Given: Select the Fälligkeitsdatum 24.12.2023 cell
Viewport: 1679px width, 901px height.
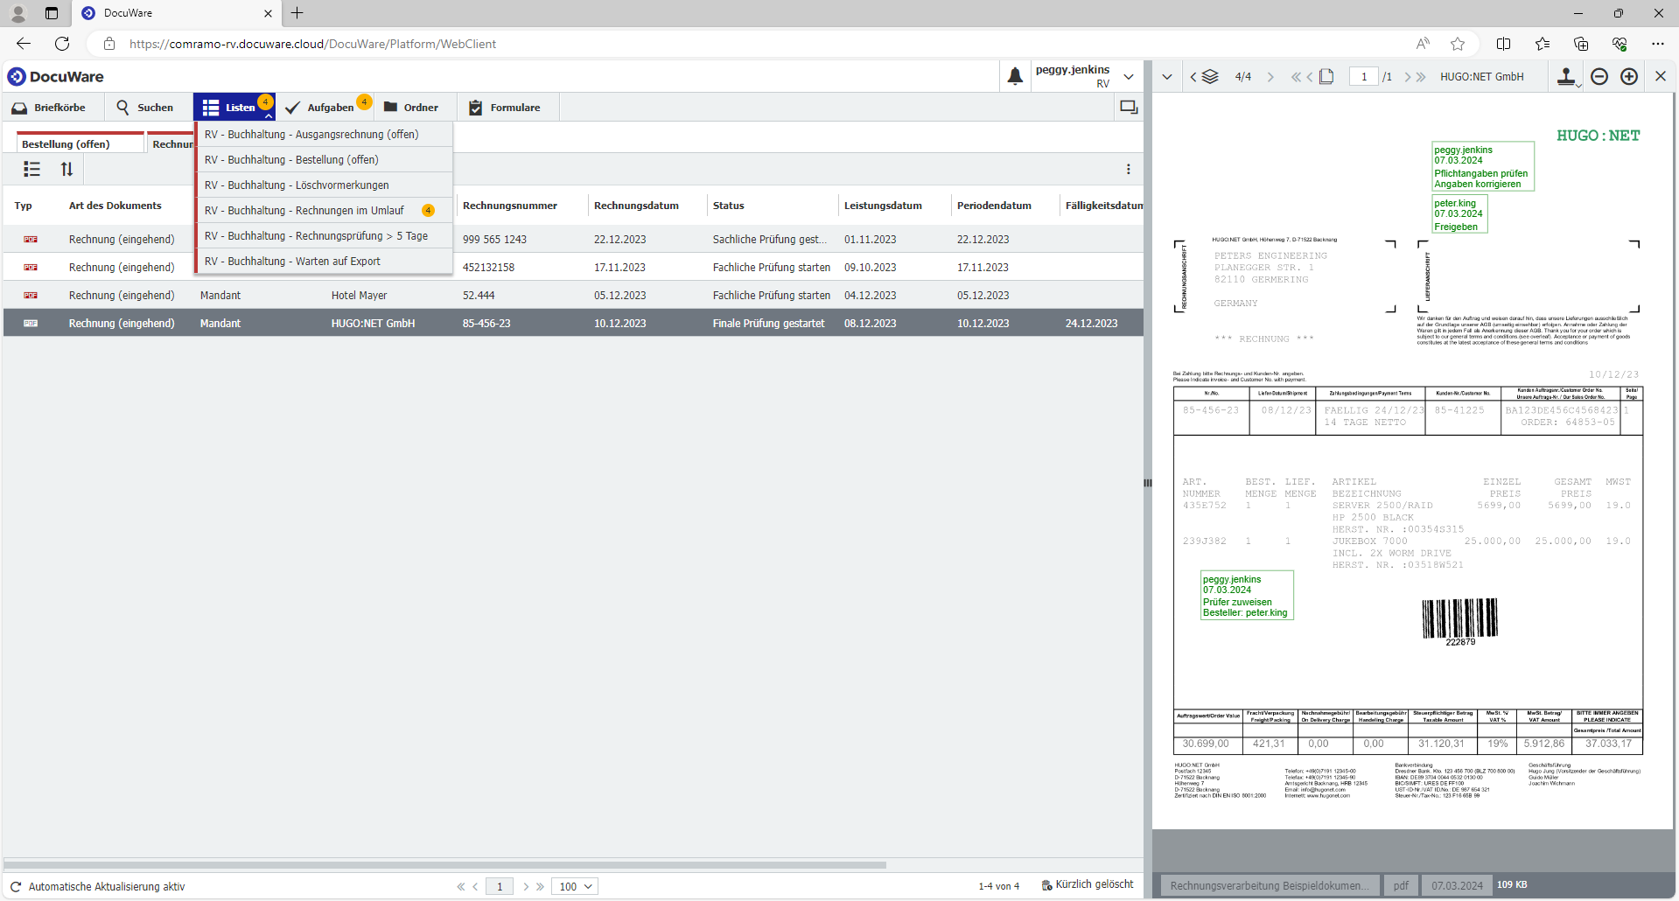Looking at the screenshot, I should coord(1091,323).
